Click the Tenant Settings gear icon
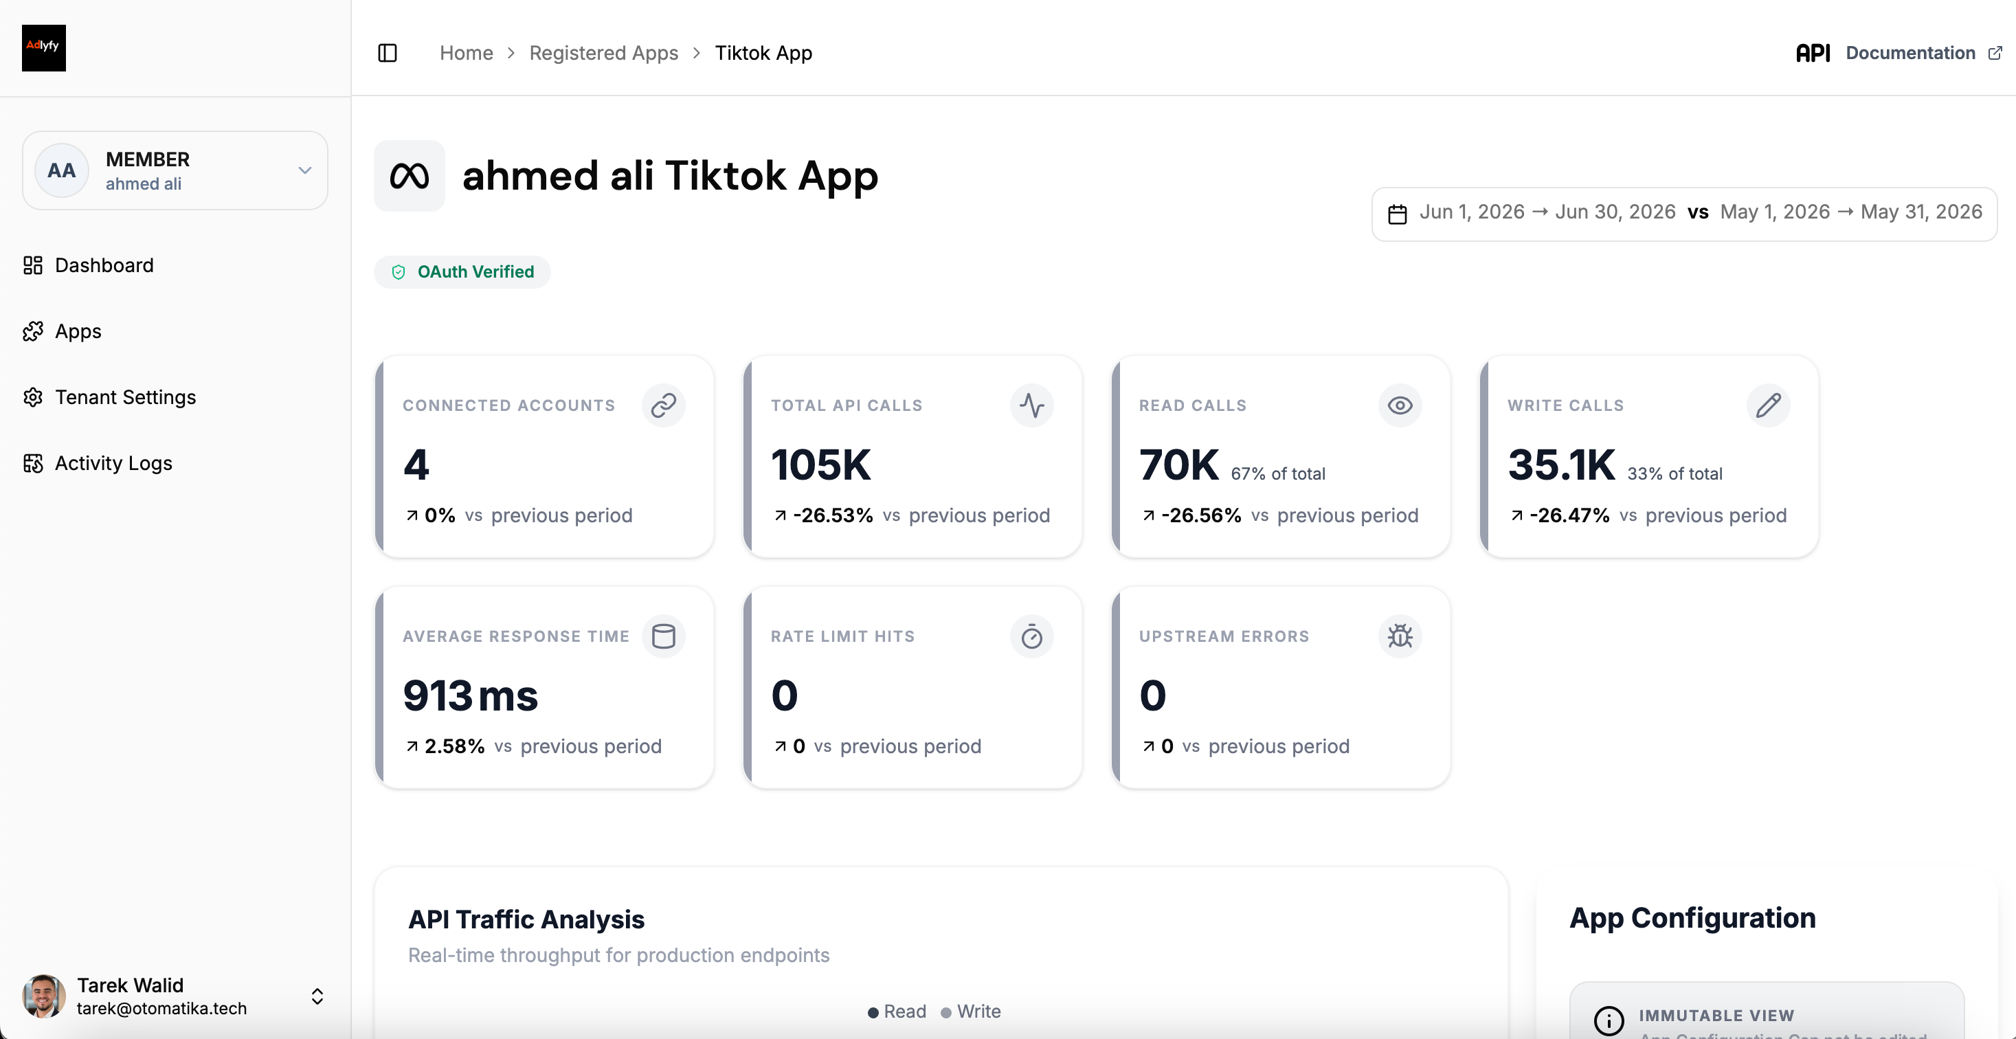 tap(33, 397)
